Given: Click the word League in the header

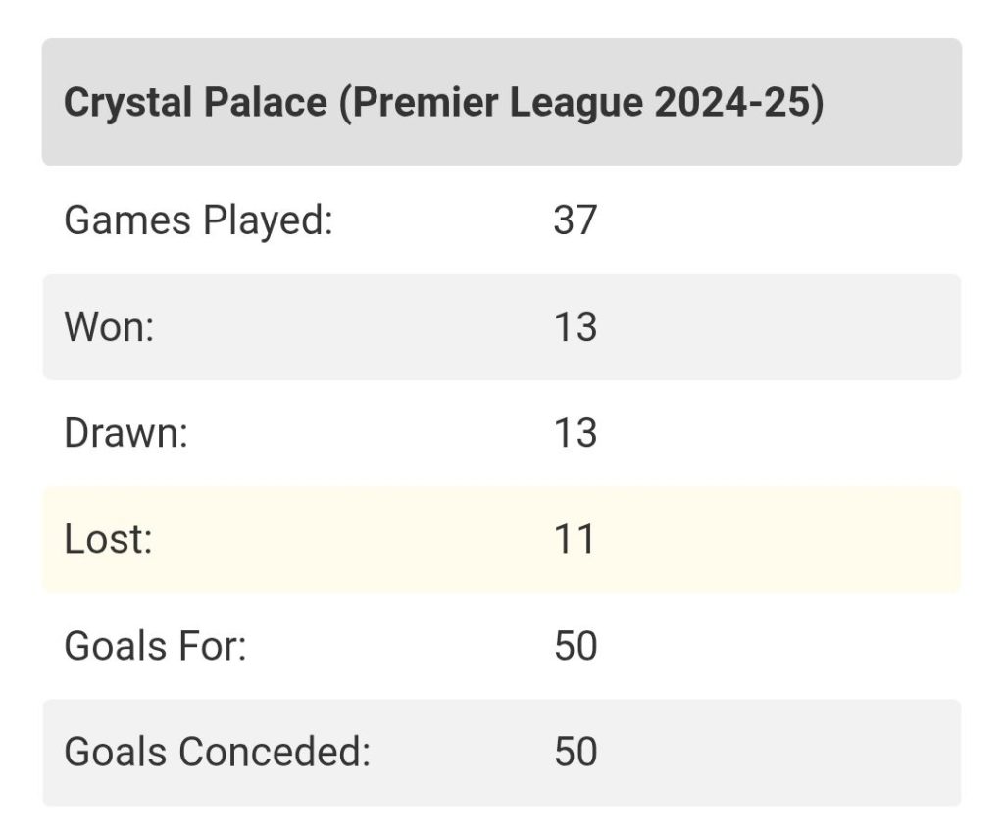Looking at the screenshot, I should (x=577, y=104).
